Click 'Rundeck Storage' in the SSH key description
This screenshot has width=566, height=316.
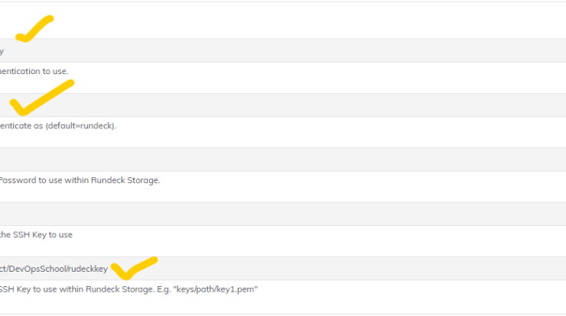[120, 289]
